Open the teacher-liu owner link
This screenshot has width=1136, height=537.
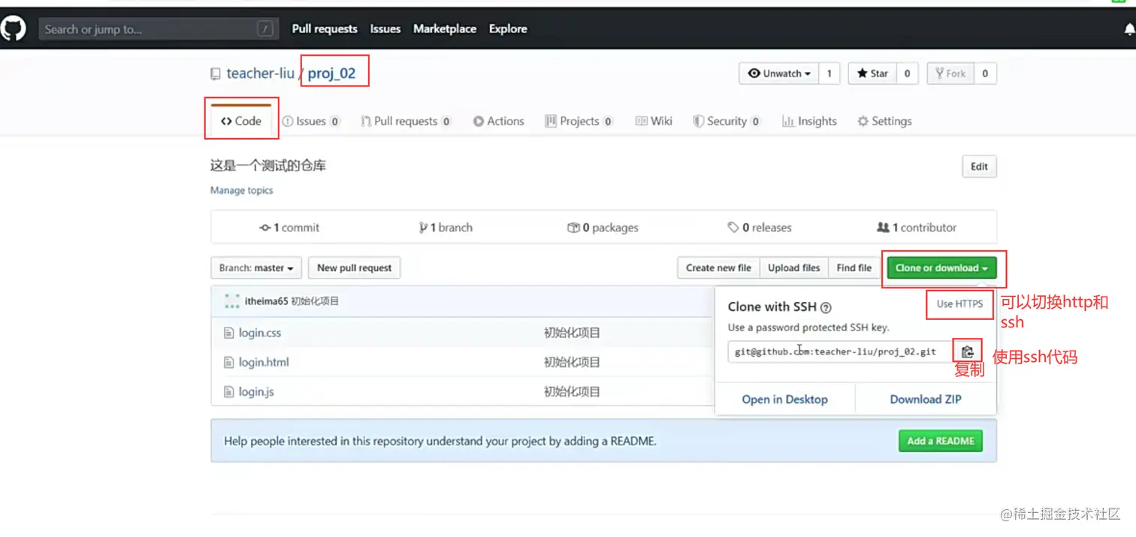pos(261,73)
